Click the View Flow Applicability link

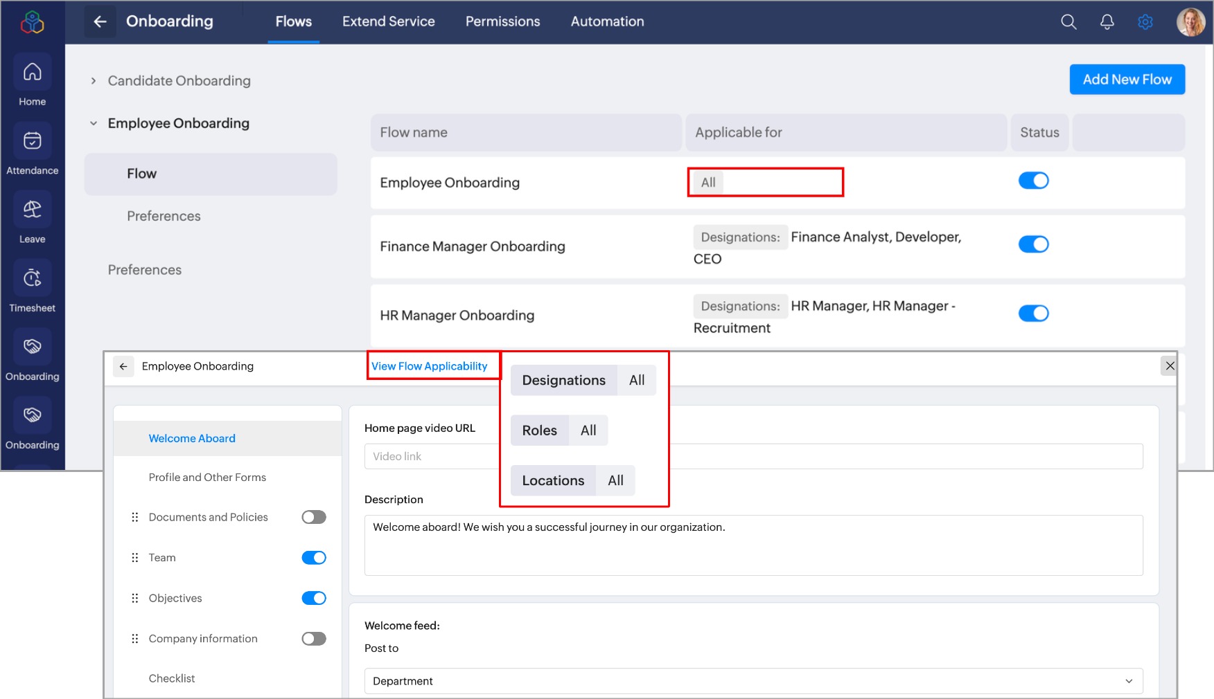[429, 366]
